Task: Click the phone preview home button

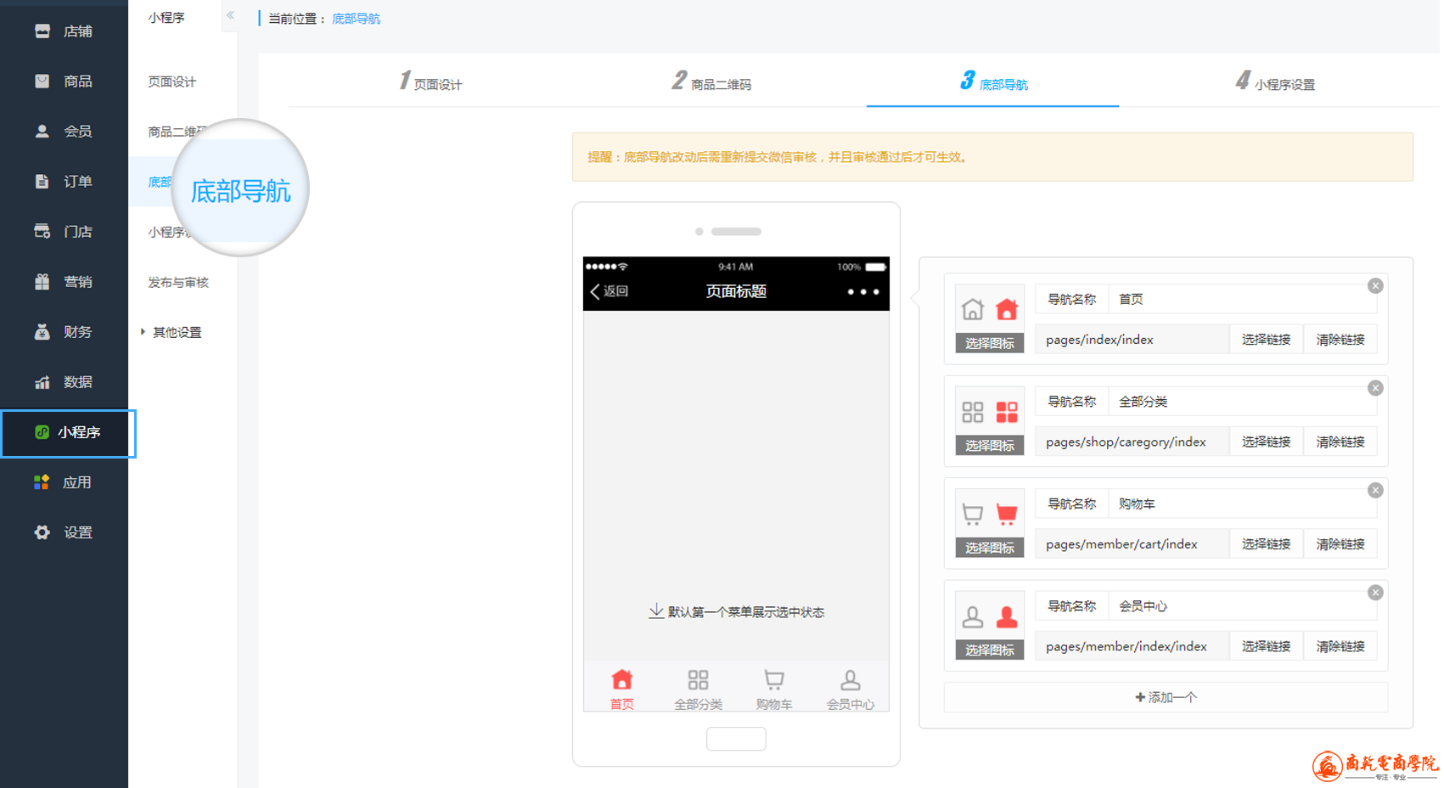Action: pos(736,740)
